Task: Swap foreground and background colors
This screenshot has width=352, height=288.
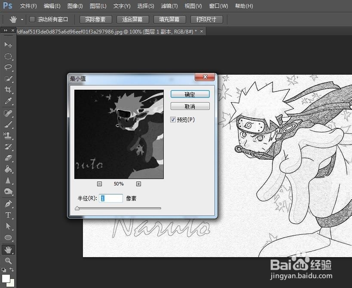Action: [x=12, y=270]
